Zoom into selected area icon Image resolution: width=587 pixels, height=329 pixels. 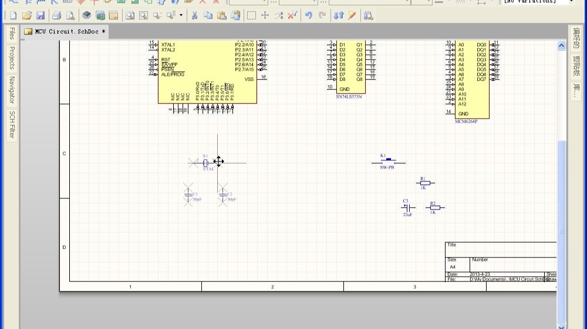(143, 15)
